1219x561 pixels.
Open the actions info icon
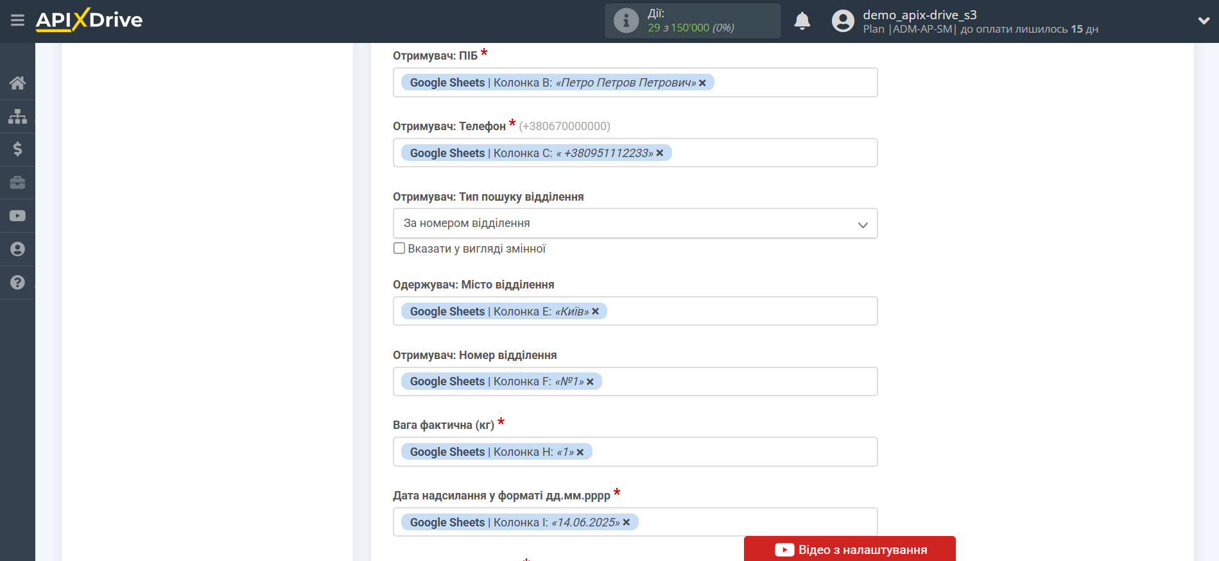point(626,21)
